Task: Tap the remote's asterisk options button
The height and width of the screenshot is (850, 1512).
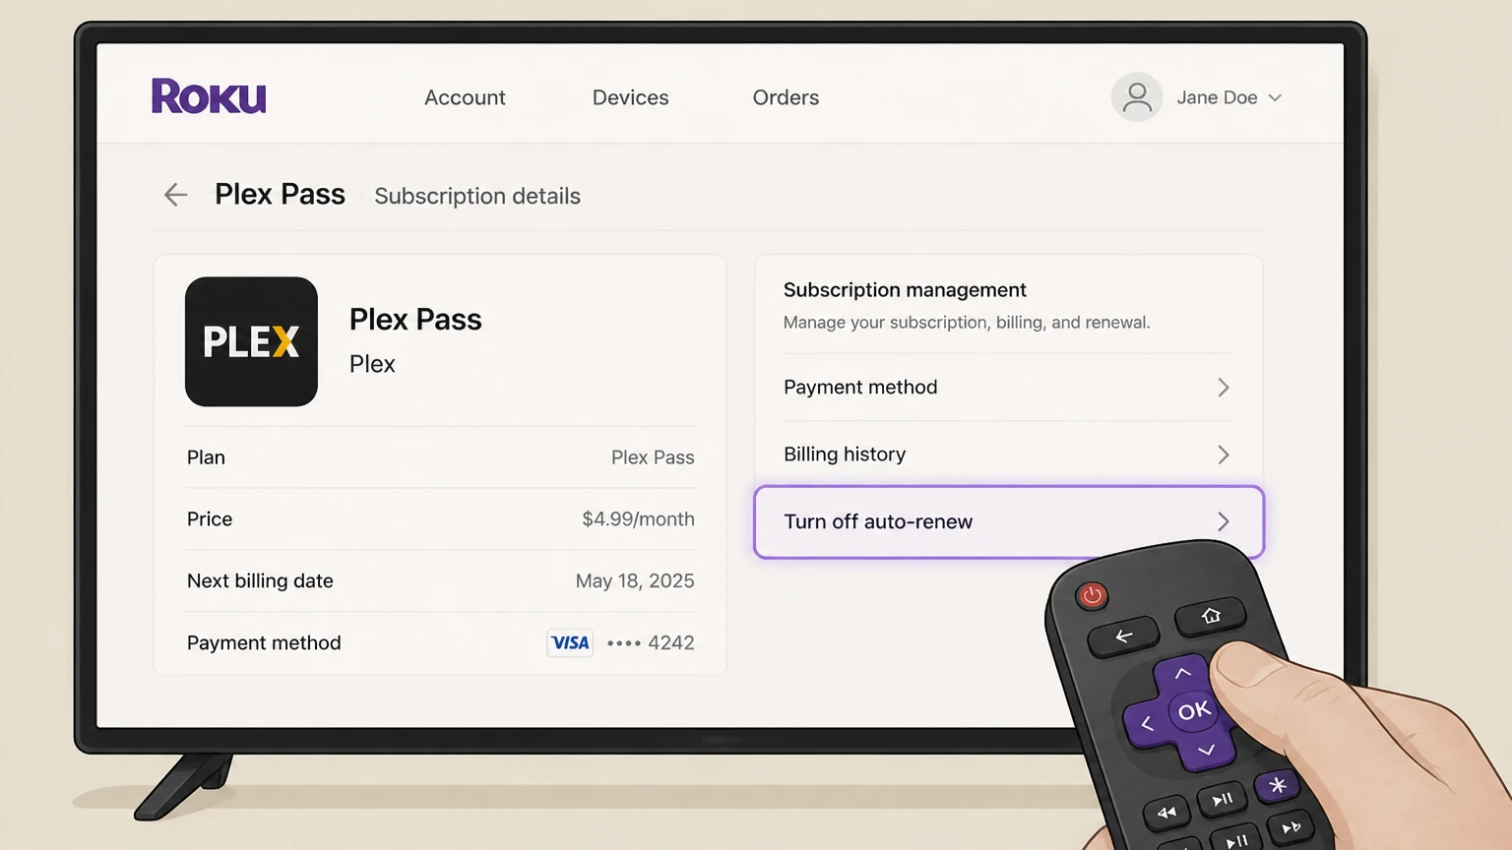Action: [x=1277, y=785]
